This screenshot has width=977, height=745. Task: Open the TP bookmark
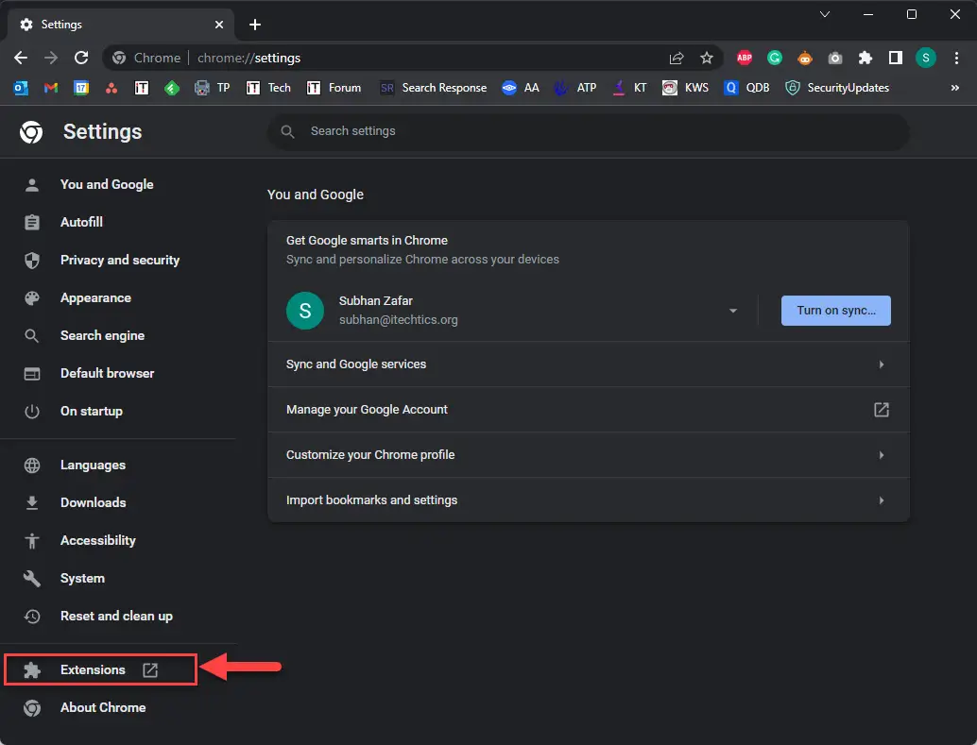coord(213,88)
